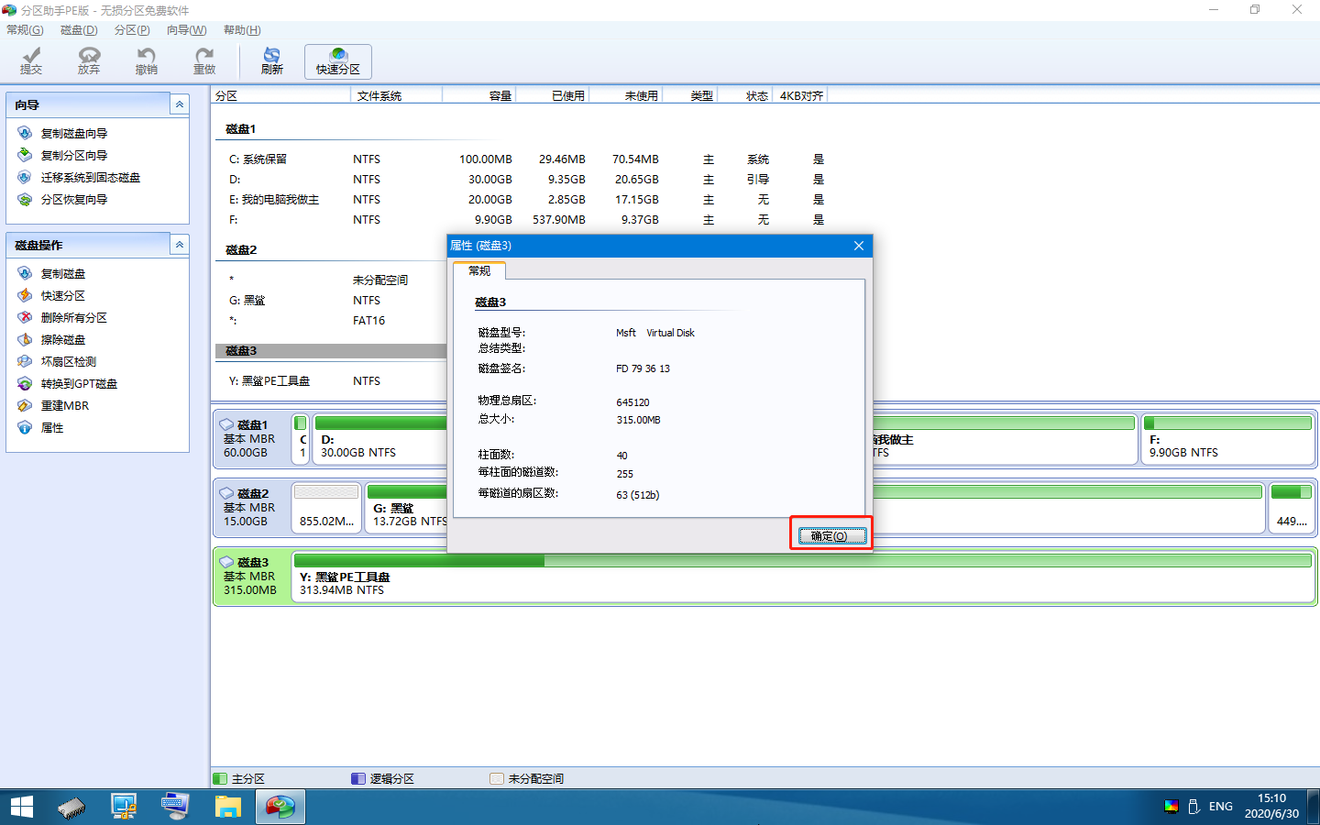Sort by 分区 column header

click(281, 95)
